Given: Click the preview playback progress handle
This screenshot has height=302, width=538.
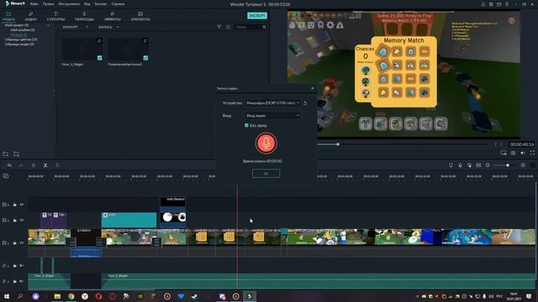Looking at the screenshot, I should (338, 144).
